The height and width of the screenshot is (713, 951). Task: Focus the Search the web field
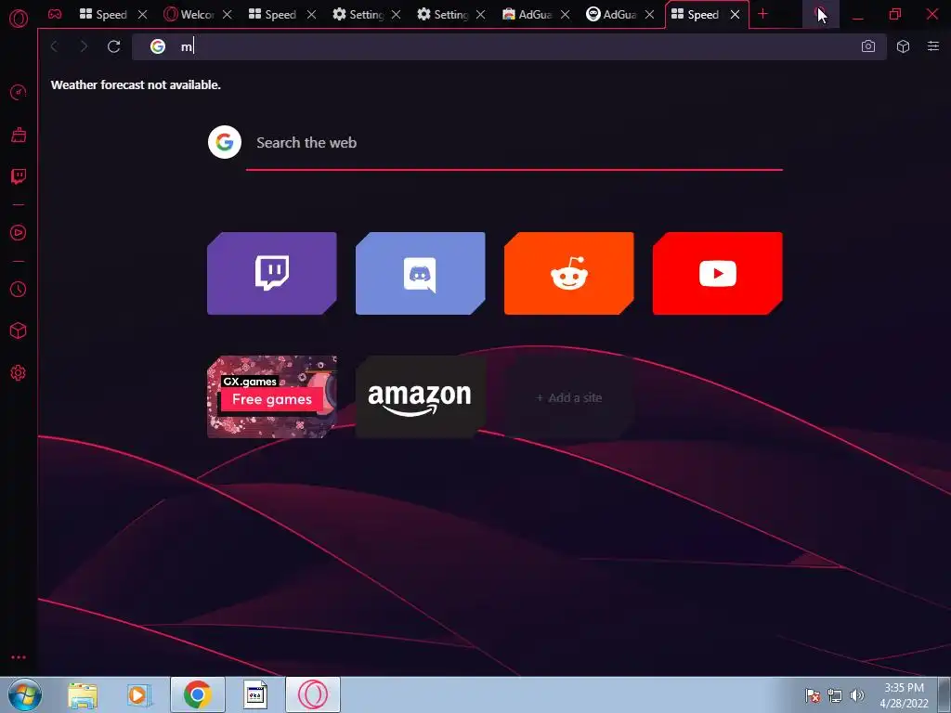click(x=515, y=142)
